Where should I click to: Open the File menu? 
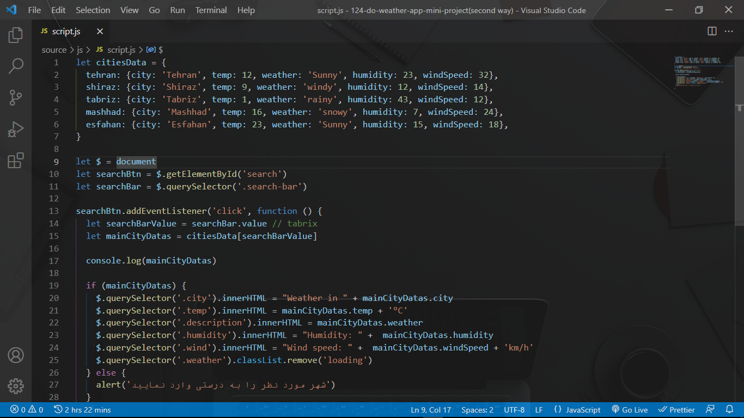click(34, 10)
